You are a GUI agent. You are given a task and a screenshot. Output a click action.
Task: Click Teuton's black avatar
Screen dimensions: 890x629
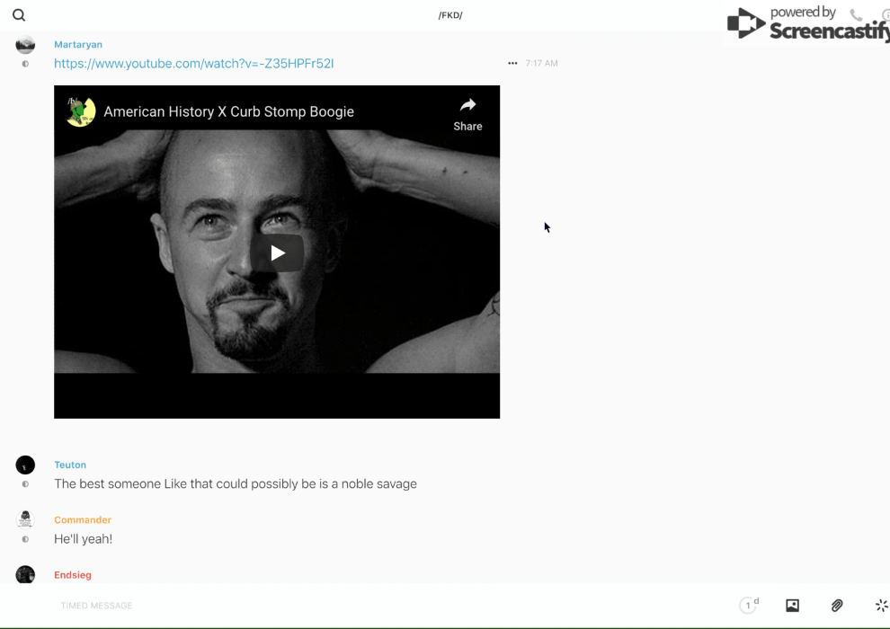25,465
